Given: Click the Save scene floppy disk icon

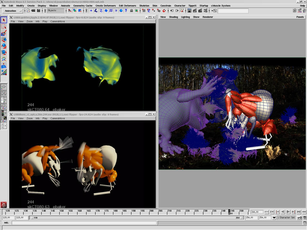Looking at the screenshot, I should click(38, 11).
